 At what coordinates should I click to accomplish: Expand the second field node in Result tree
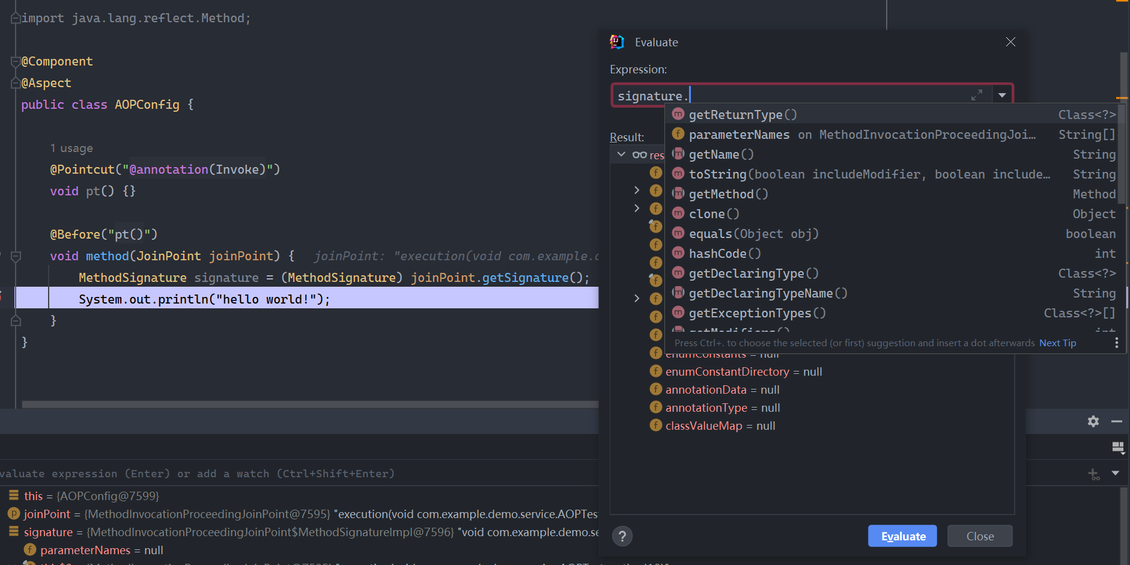coord(637,190)
